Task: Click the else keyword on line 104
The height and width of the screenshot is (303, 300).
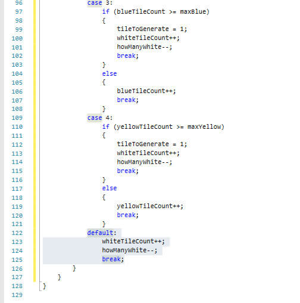Action: (x=110, y=73)
